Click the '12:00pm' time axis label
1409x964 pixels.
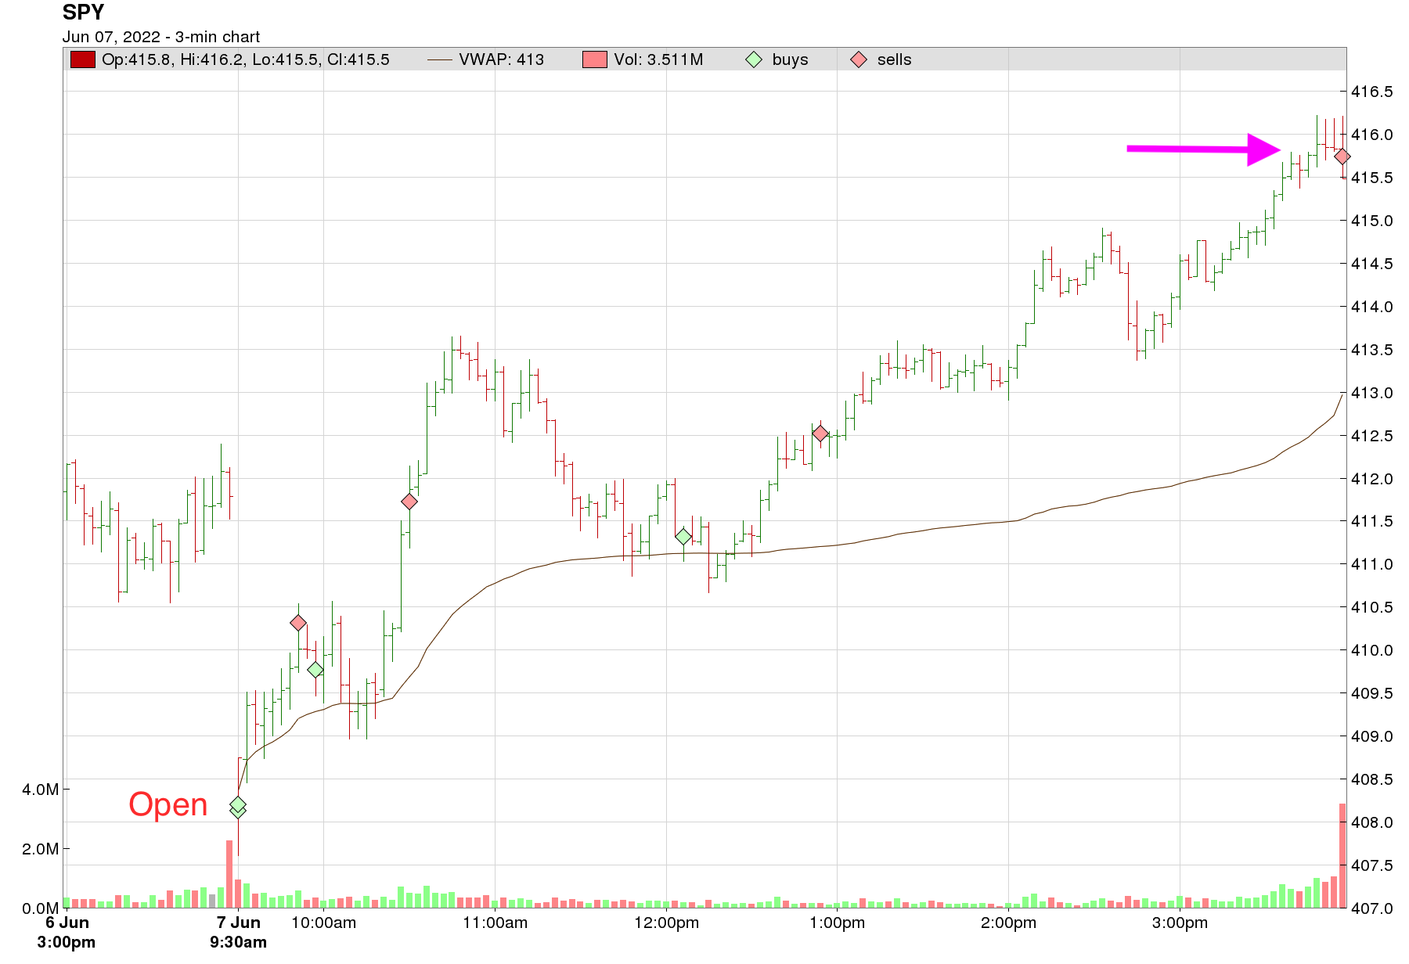tap(666, 923)
